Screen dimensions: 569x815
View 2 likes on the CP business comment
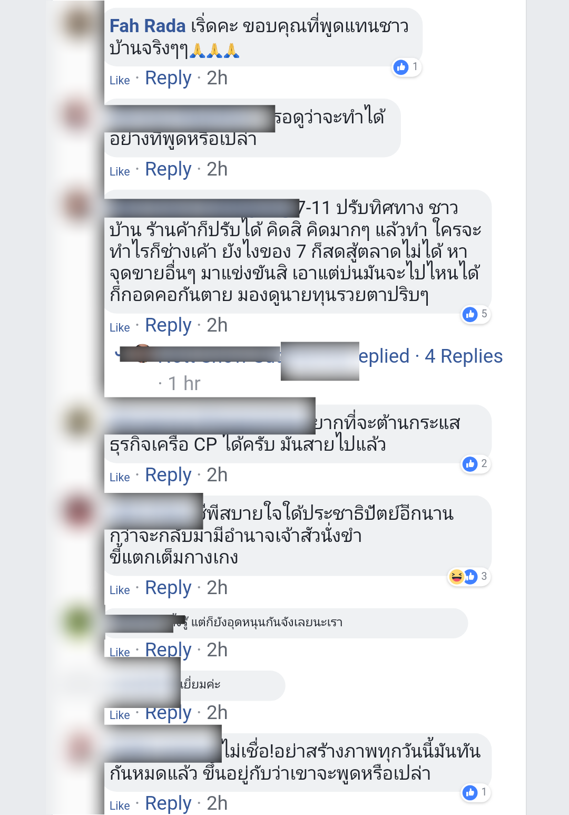[x=476, y=464]
